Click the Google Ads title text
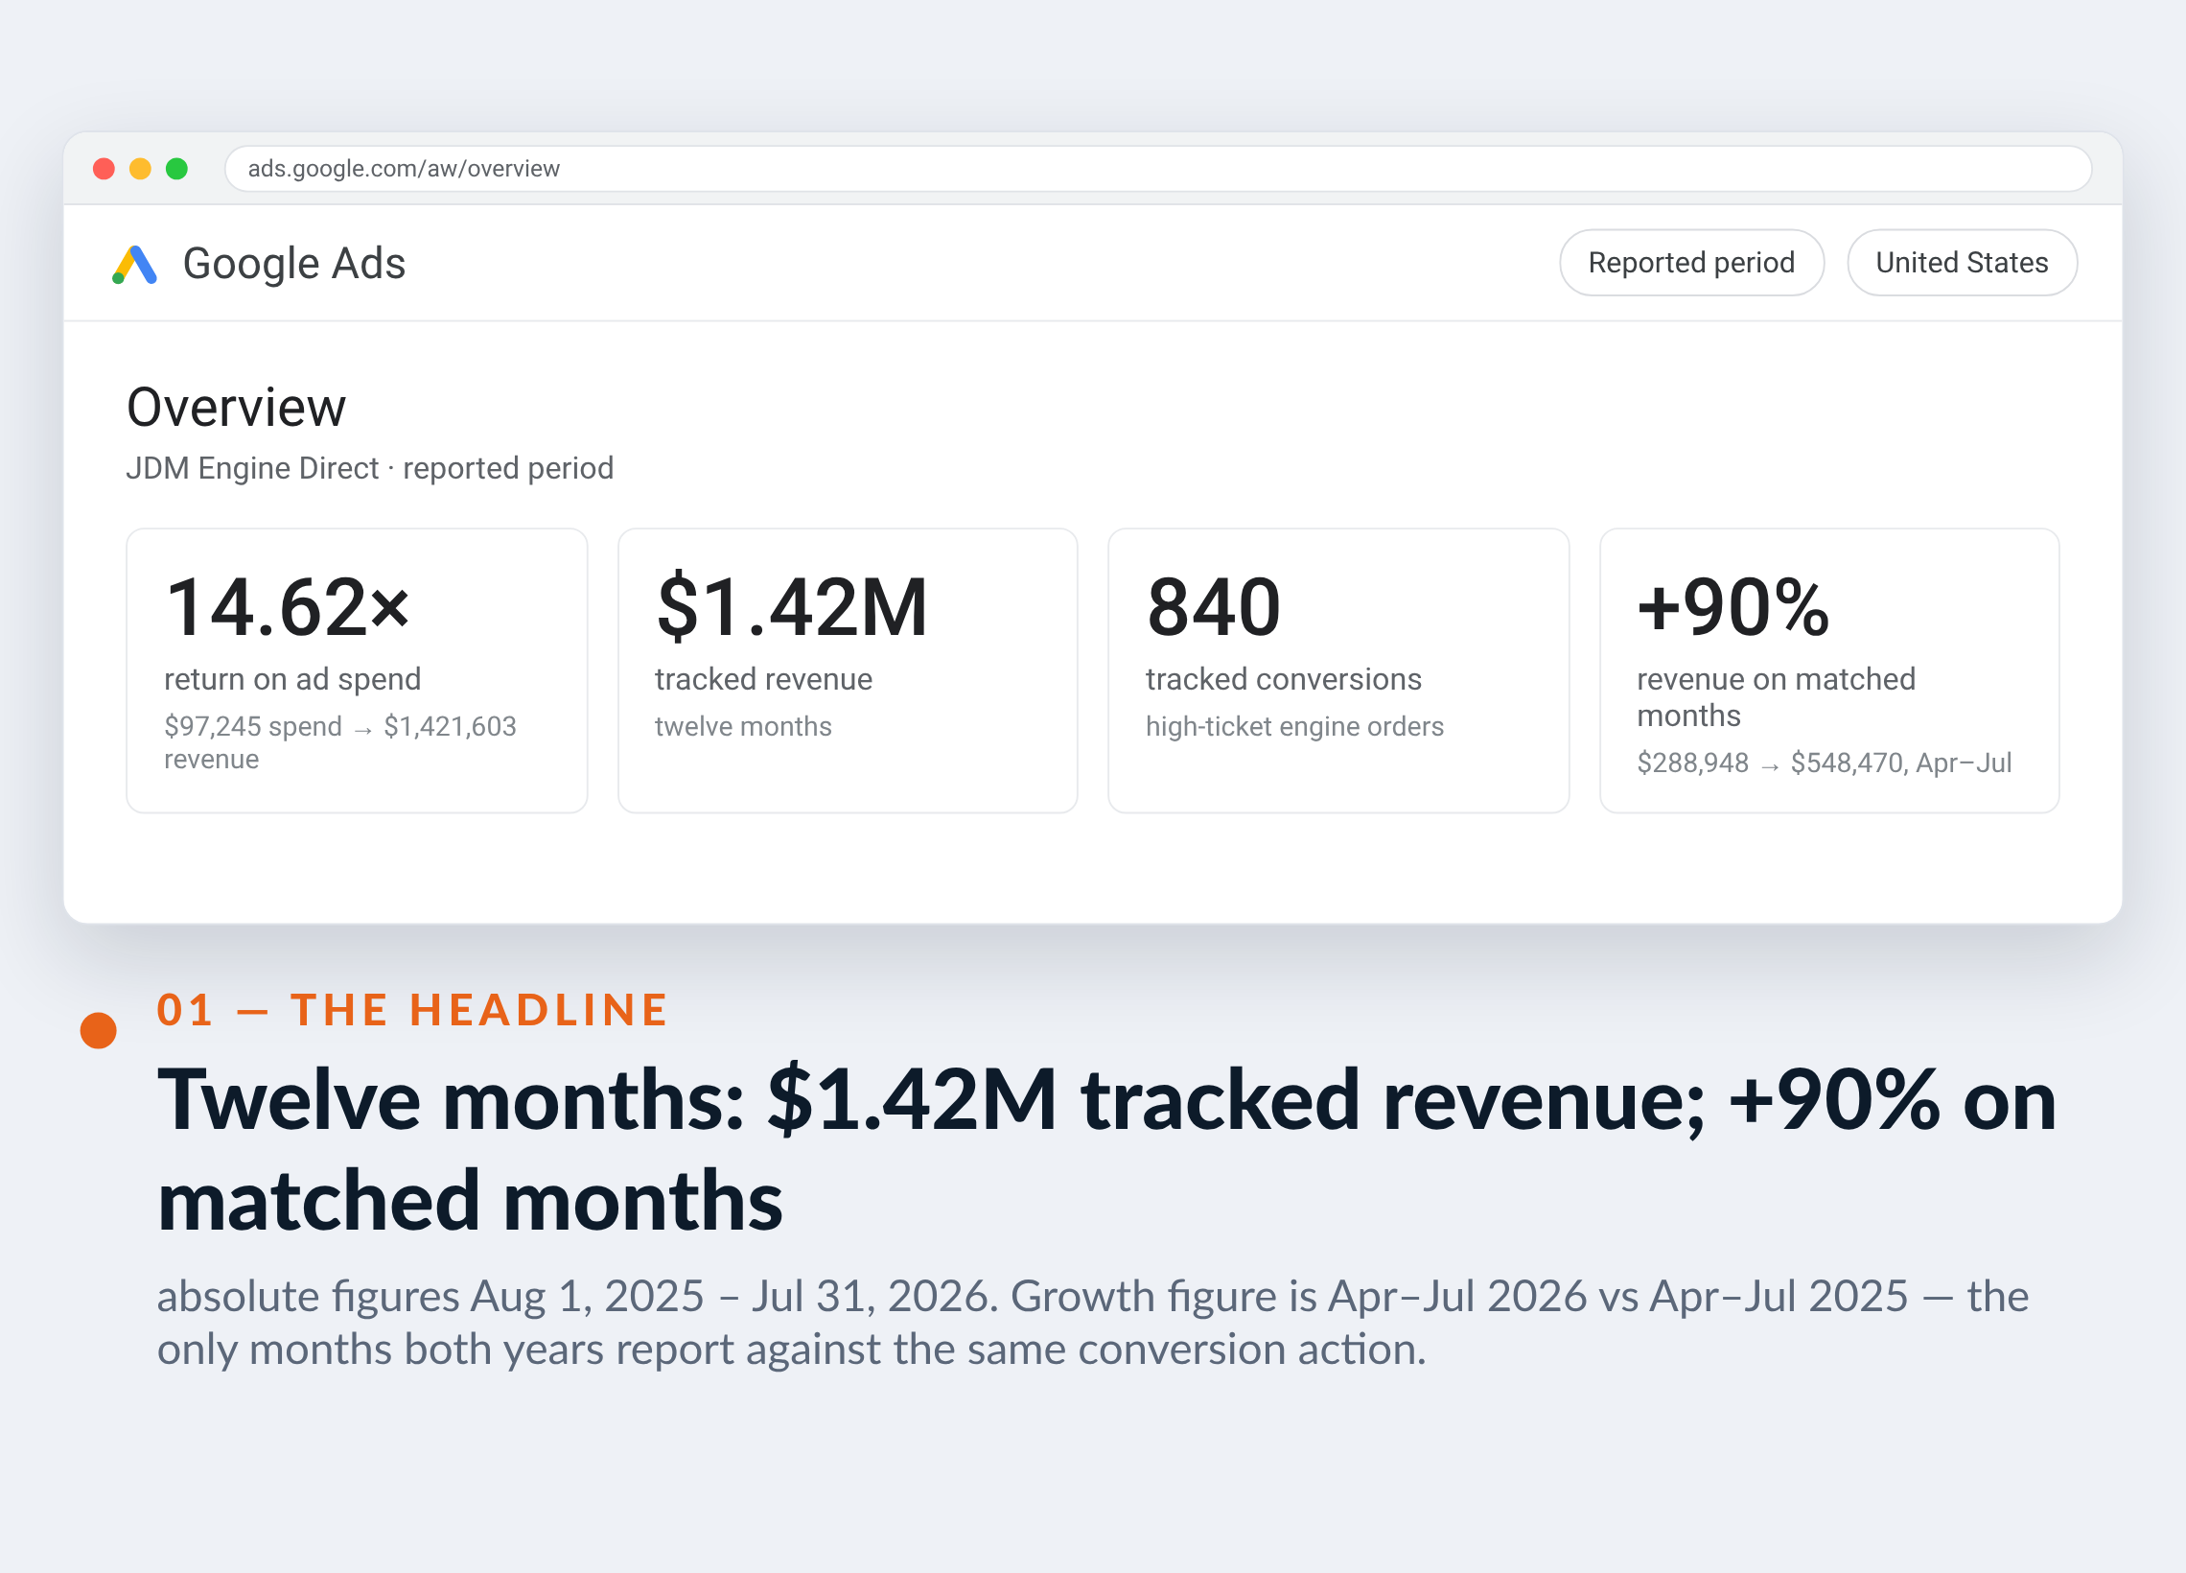The image size is (2186, 1573). [x=294, y=264]
